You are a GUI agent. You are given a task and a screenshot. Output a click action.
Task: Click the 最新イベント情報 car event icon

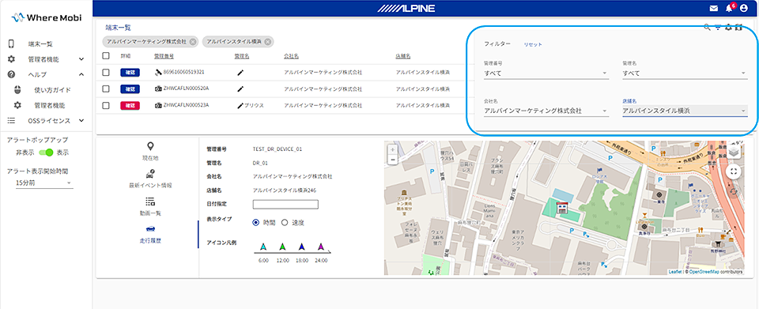click(x=150, y=174)
